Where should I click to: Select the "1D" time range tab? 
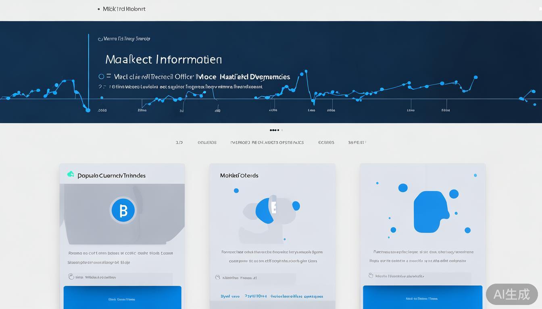click(179, 142)
